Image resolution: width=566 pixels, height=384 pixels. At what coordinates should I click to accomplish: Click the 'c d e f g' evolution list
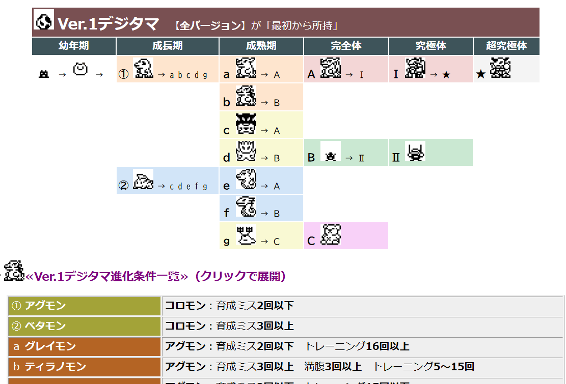pyautogui.click(x=188, y=186)
